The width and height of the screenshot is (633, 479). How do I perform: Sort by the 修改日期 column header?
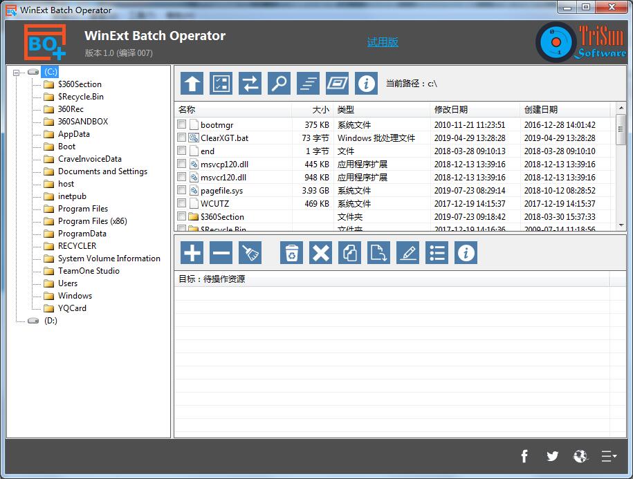pyautogui.click(x=451, y=109)
